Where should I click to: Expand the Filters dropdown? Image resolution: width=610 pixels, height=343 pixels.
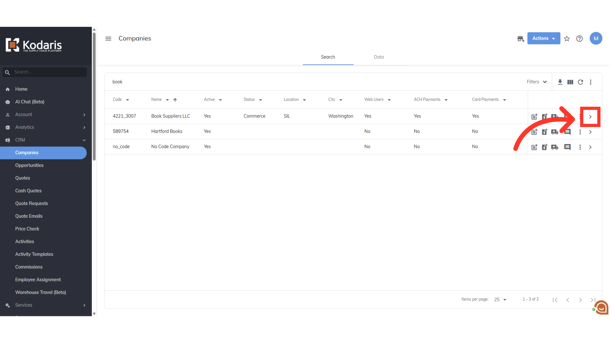click(x=537, y=82)
